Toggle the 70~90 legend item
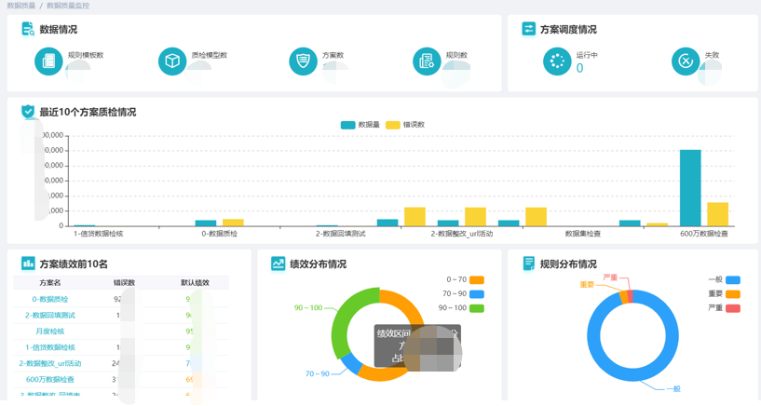The width and height of the screenshot is (761, 406). [x=463, y=294]
